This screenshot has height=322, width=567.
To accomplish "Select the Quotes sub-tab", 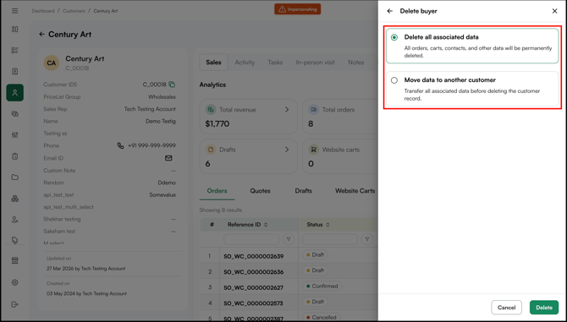I will pyautogui.click(x=261, y=191).
